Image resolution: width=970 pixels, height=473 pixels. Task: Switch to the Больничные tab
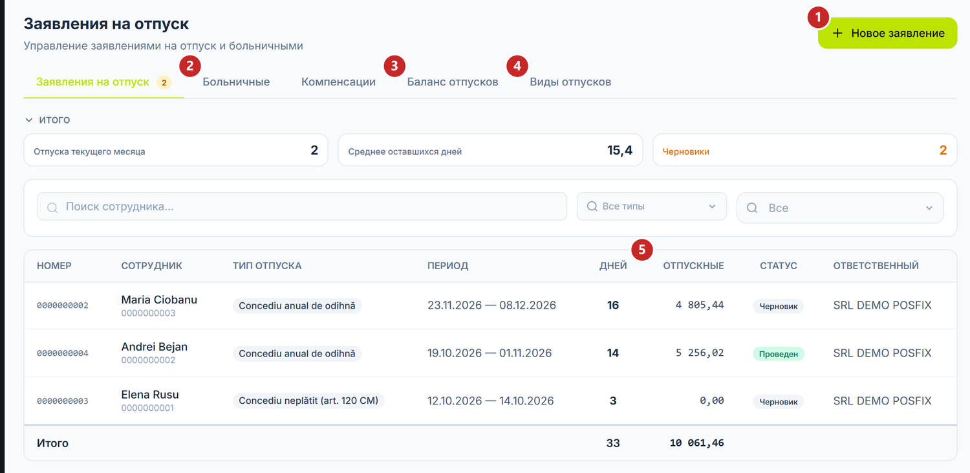pyautogui.click(x=236, y=82)
